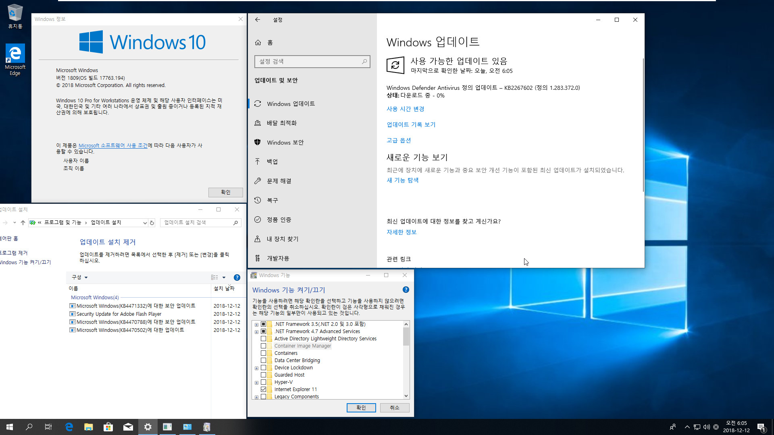Enable Data Center Bridging checkbox
The height and width of the screenshot is (435, 774).
(263, 360)
